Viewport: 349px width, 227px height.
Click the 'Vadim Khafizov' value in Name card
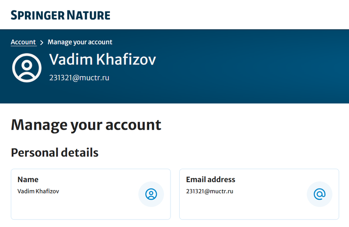click(x=38, y=191)
